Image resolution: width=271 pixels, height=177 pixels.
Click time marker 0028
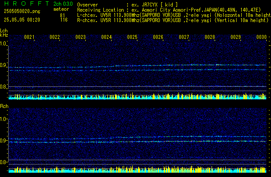(x=210, y=37)
